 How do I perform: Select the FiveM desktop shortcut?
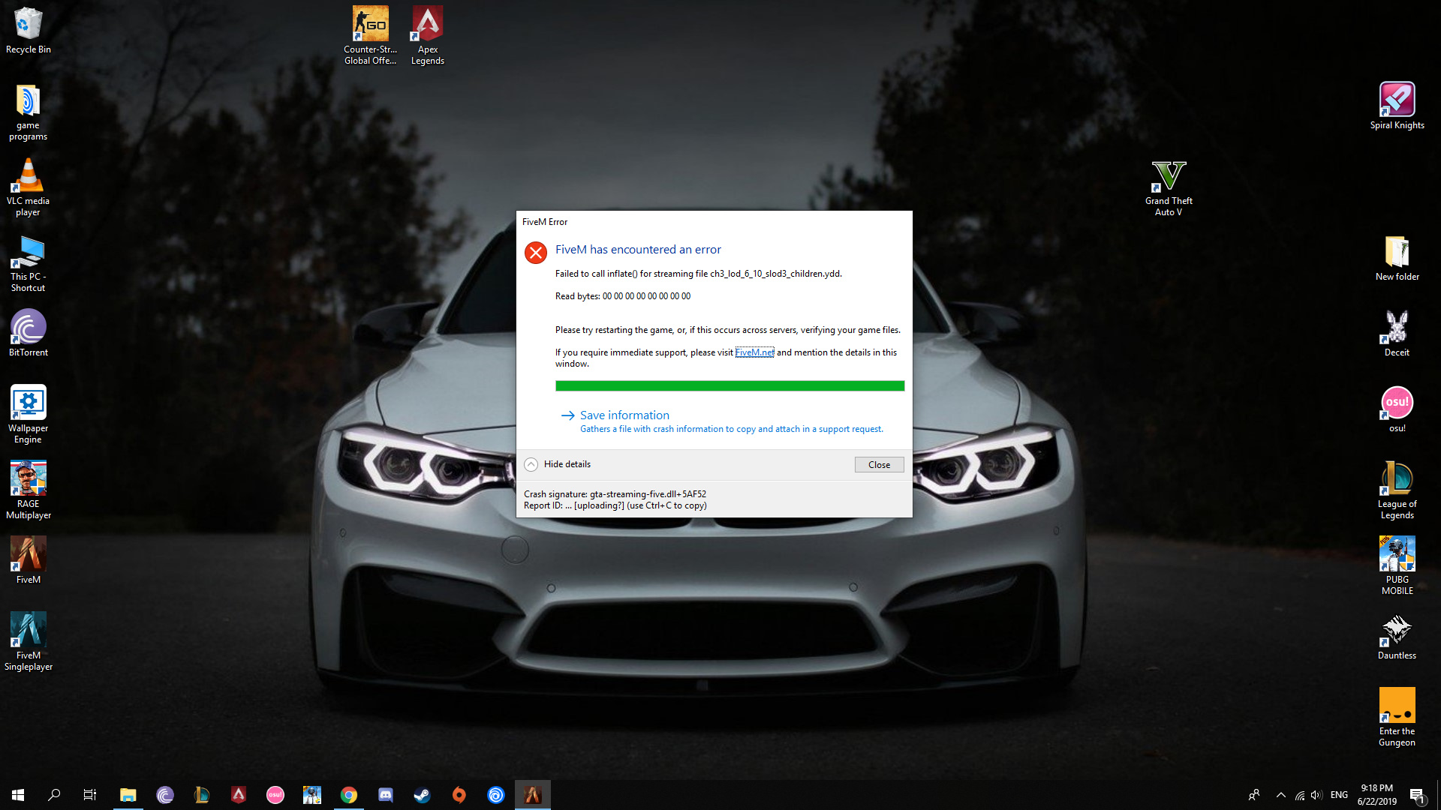tap(29, 560)
